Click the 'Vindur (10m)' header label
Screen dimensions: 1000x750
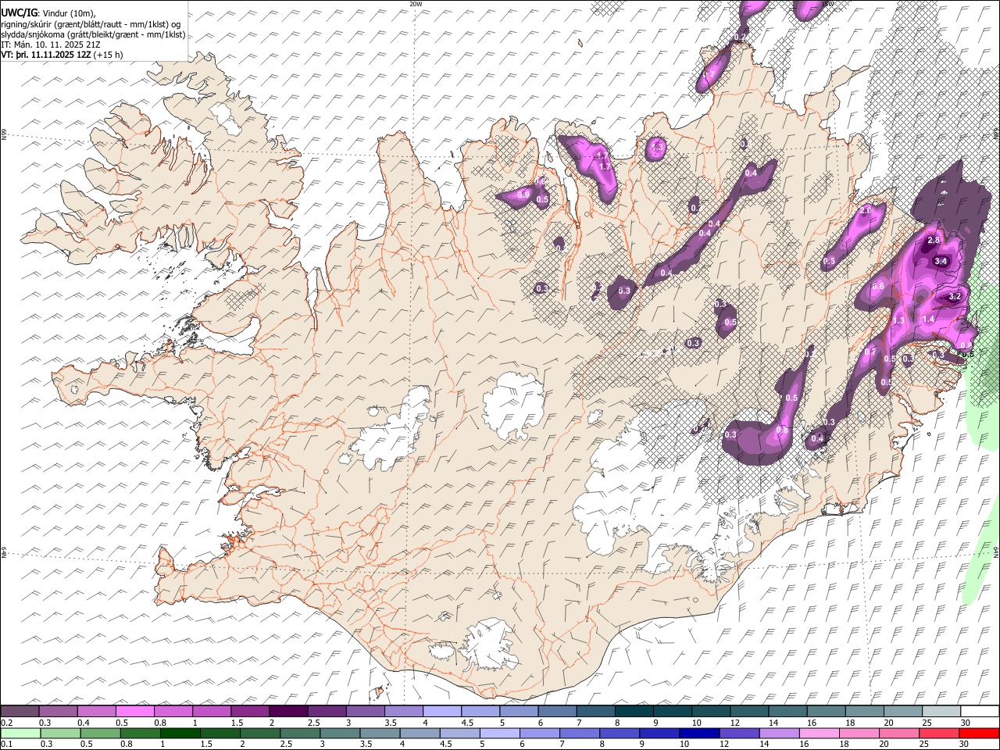pyautogui.click(x=68, y=13)
